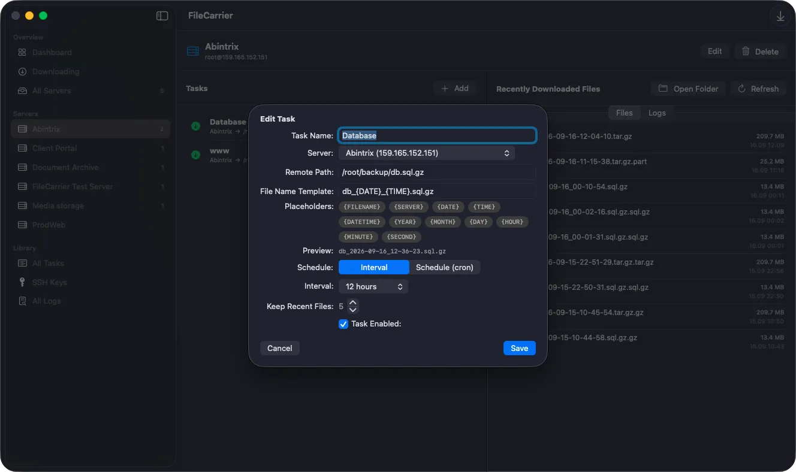Open the Interval 12 hours dropdown
This screenshot has width=796, height=472.
[x=373, y=286]
